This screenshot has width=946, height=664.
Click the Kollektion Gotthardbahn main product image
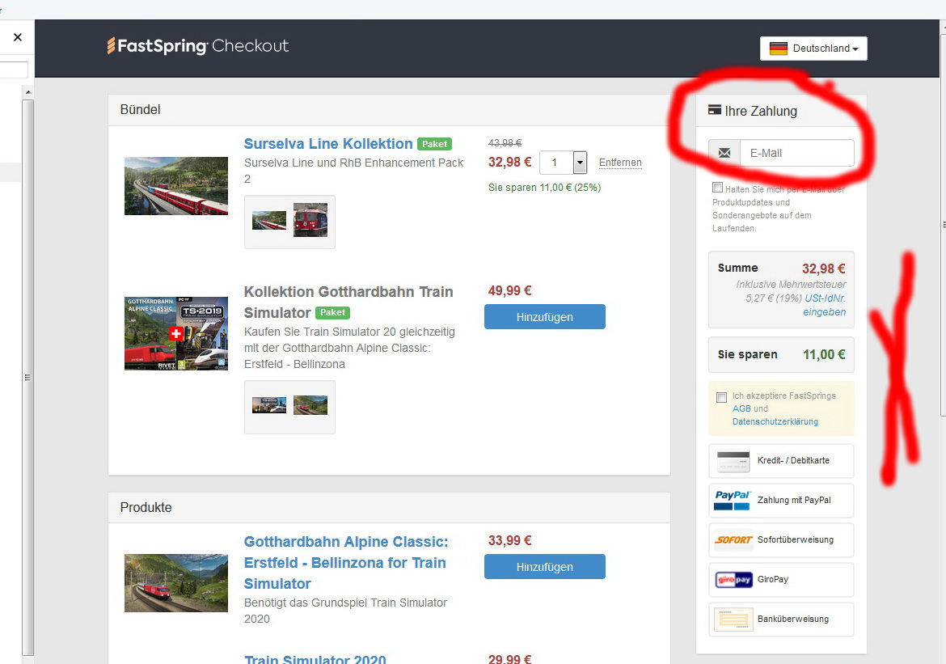pyautogui.click(x=176, y=333)
